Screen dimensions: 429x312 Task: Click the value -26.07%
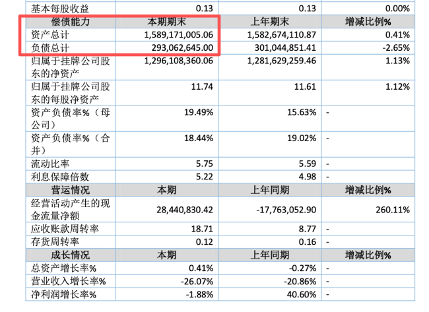click(197, 282)
